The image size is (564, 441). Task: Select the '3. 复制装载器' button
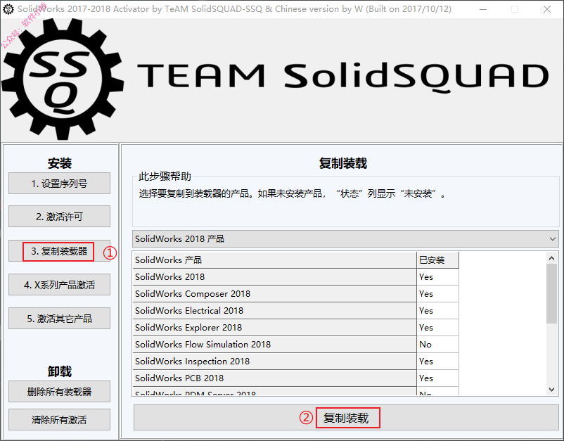coord(59,250)
